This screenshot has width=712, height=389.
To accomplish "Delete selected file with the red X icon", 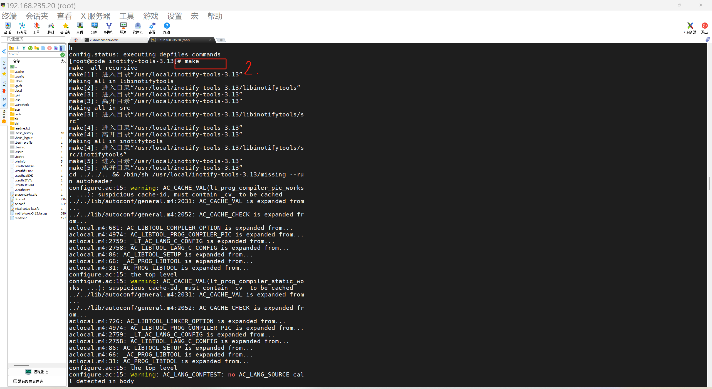I will [x=50, y=48].
